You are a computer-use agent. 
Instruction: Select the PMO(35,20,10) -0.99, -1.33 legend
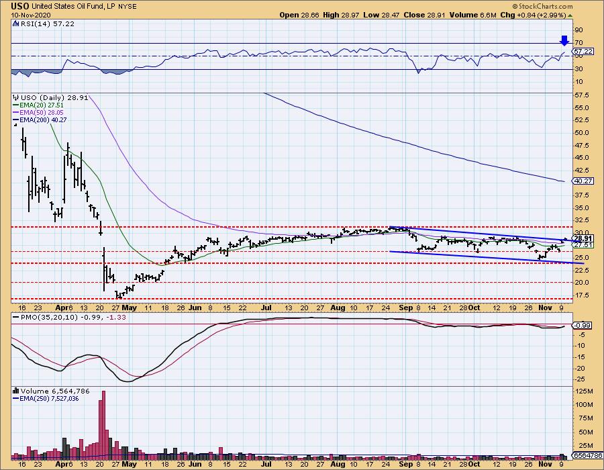73,318
